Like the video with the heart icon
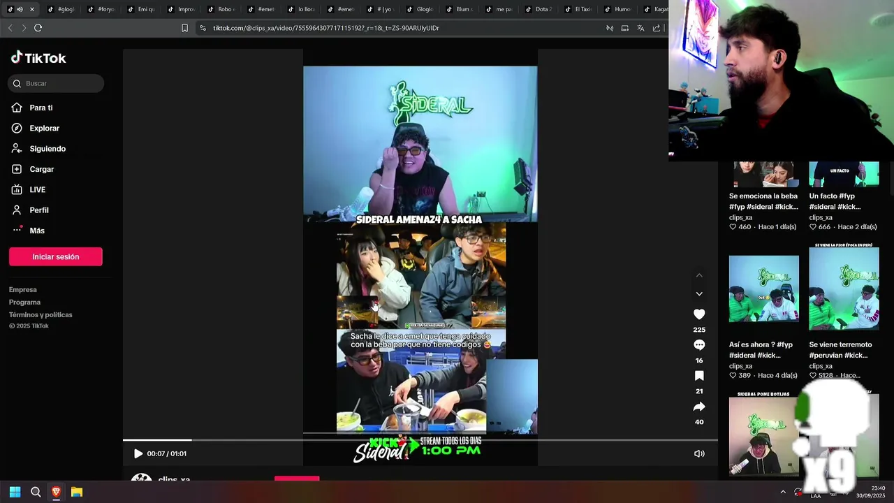 tap(699, 314)
